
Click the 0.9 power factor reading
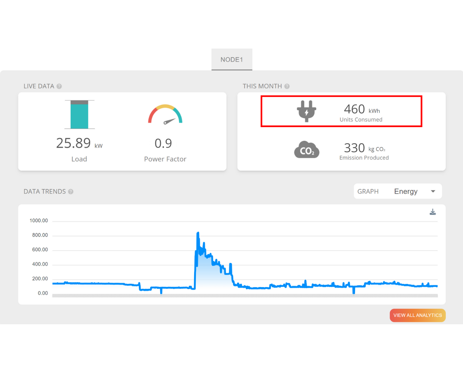pos(163,143)
